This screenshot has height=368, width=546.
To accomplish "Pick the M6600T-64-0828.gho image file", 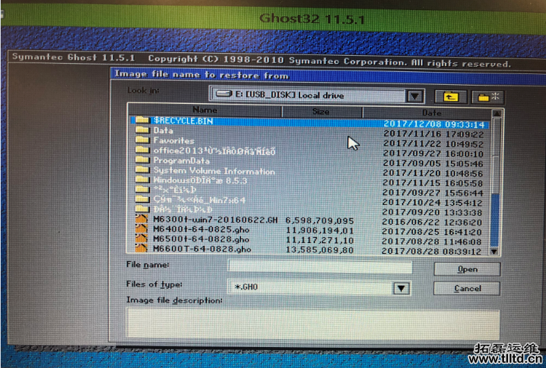I will [x=202, y=249].
